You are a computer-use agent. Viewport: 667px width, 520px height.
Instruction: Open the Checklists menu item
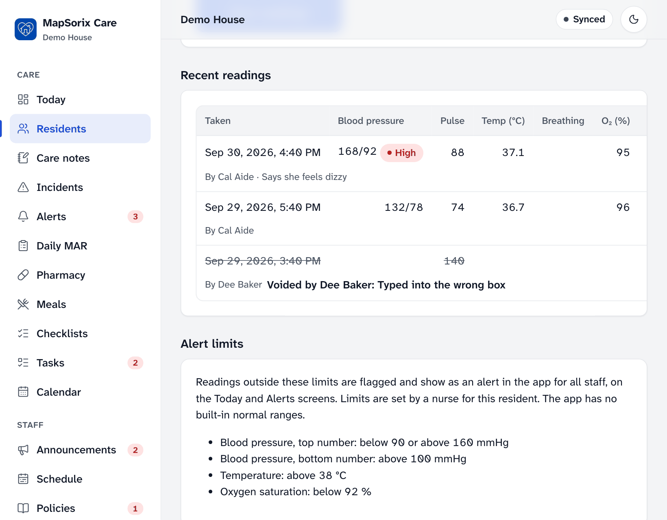click(x=80, y=334)
